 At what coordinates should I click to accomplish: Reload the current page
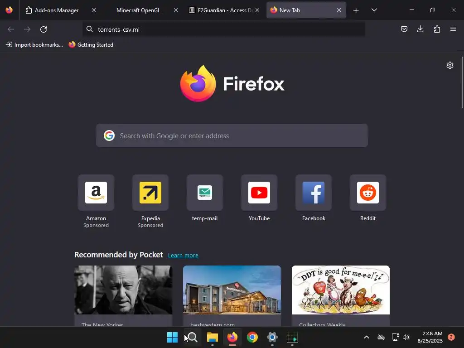pyautogui.click(x=43, y=29)
